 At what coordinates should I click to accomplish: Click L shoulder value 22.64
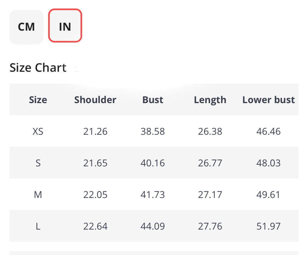pyautogui.click(x=95, y=226)
